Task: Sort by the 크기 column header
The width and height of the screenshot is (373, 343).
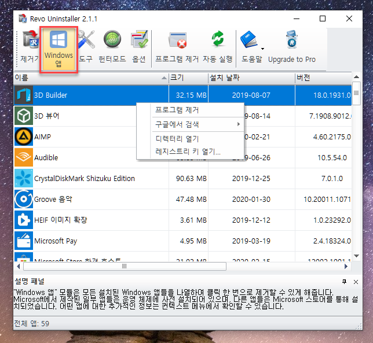Action: click(x=189, y=78)
